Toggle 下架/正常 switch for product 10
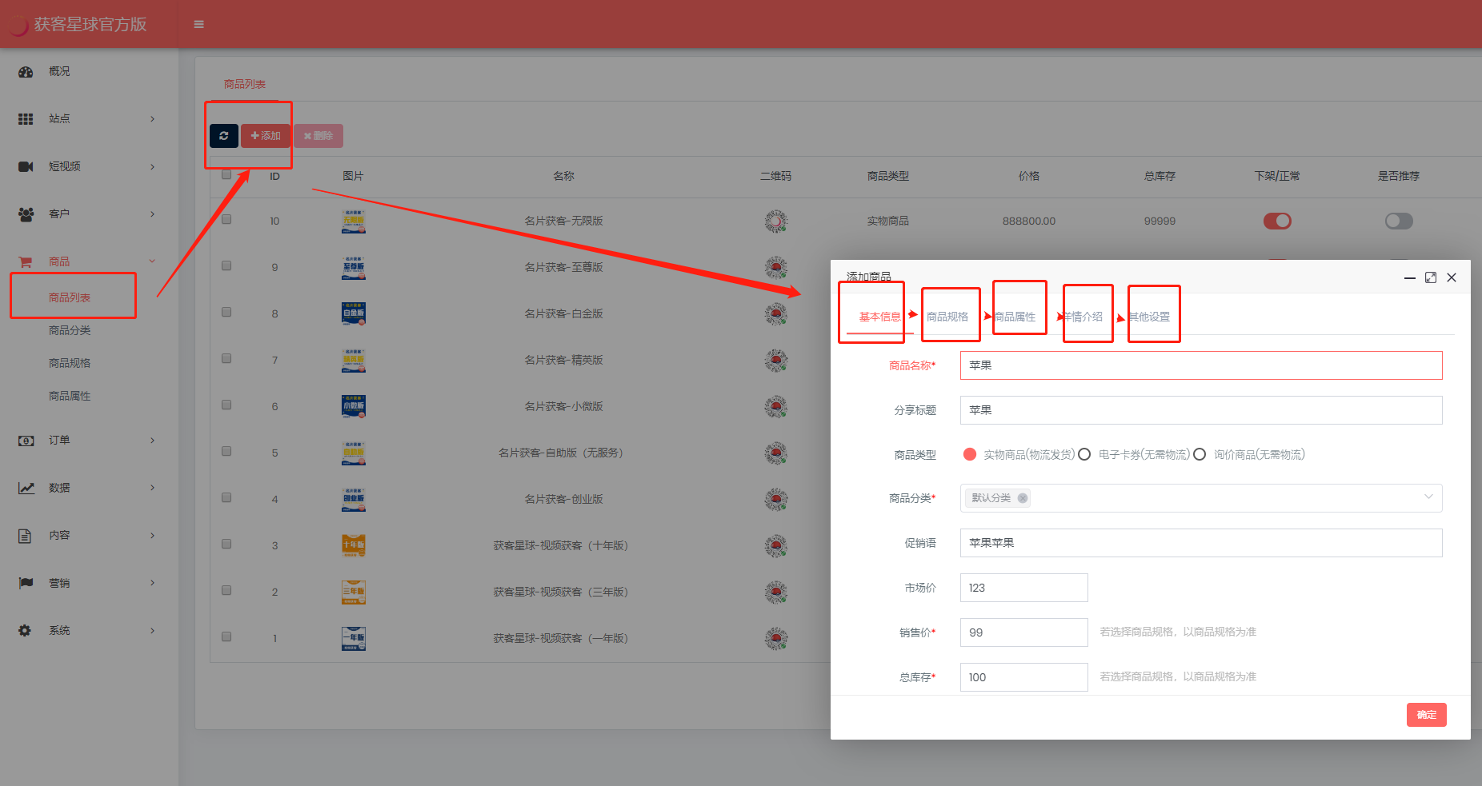This screenshot has height=786, width=1482. [1277, 221]
